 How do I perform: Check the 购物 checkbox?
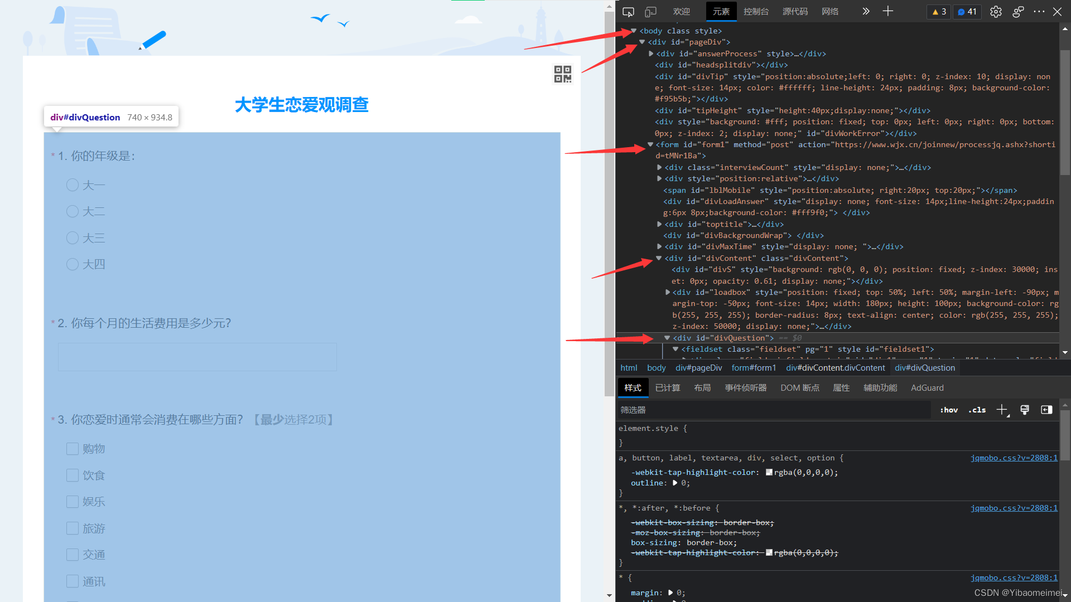[73, 449]
